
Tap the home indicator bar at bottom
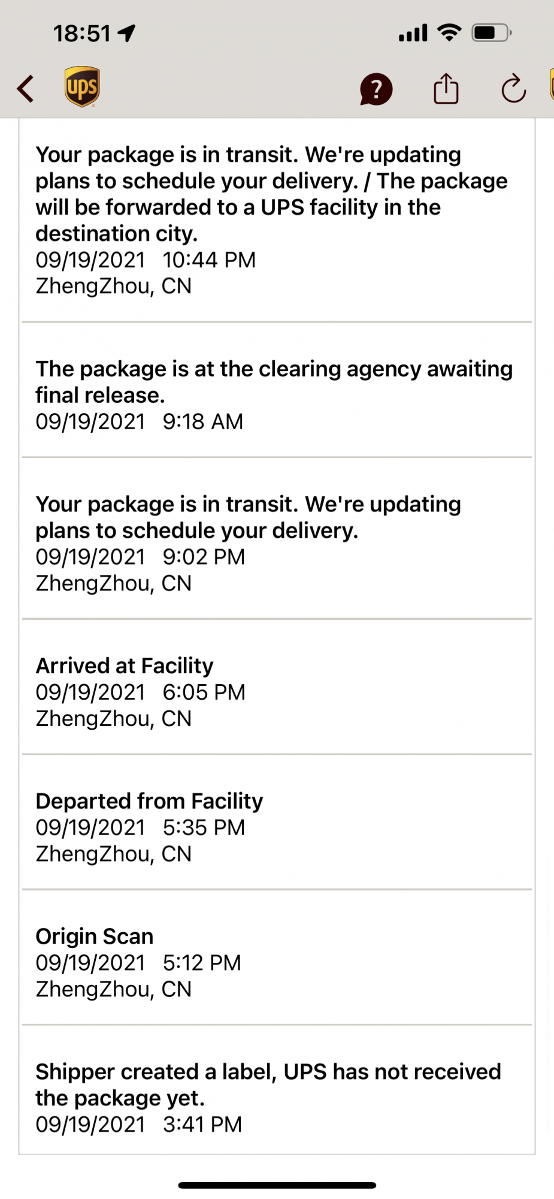tap(277, 1185)
